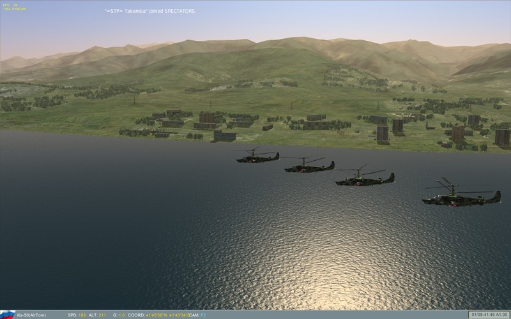Click the mission clock box 01/08:41:46
The width and height of the screenshot is (511, 319).
coord(489,315)
